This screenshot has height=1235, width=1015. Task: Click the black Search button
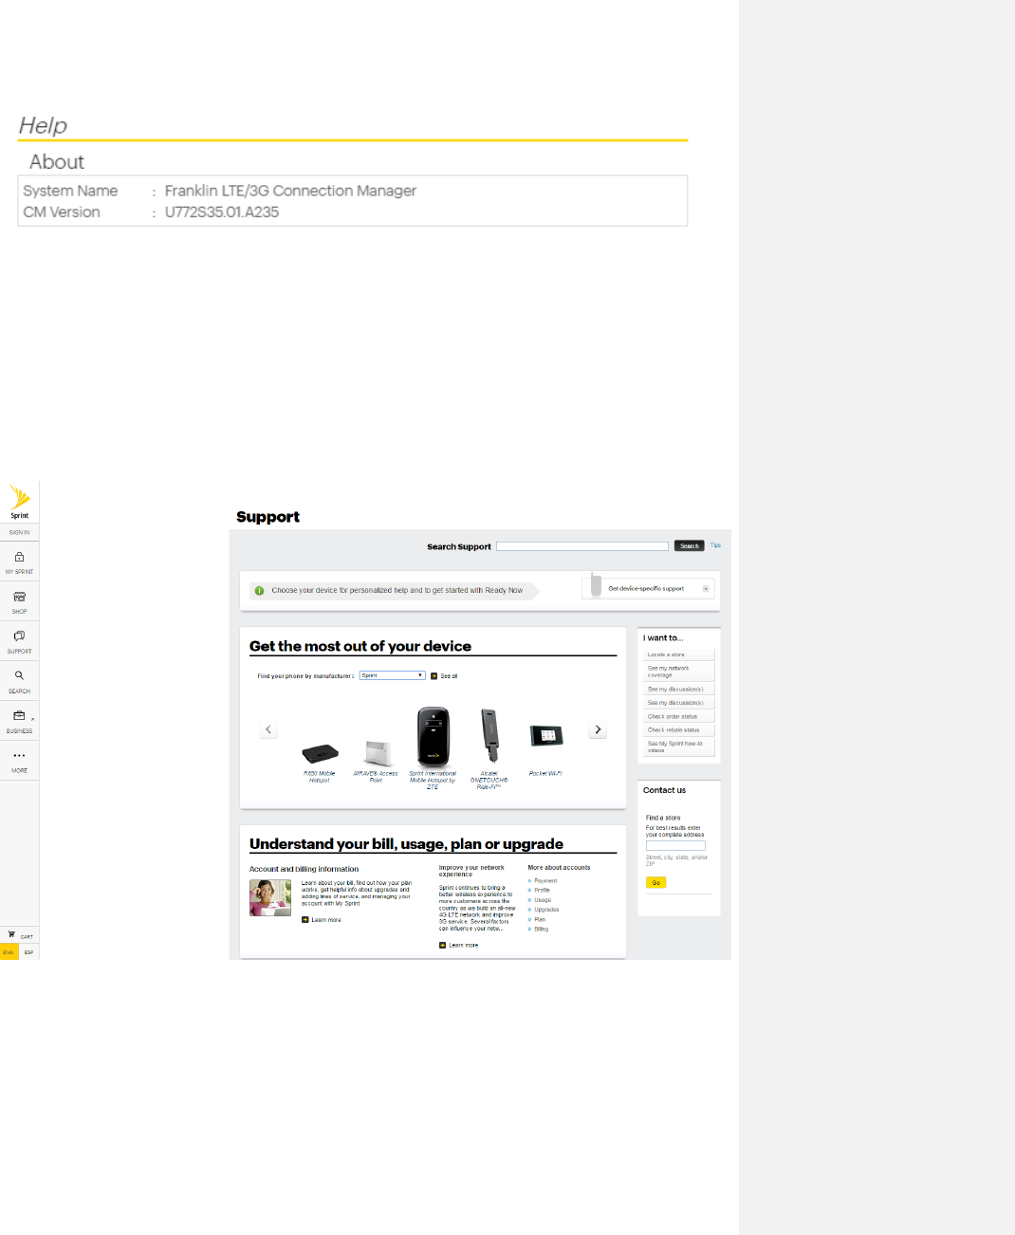(x=690, y=546)
